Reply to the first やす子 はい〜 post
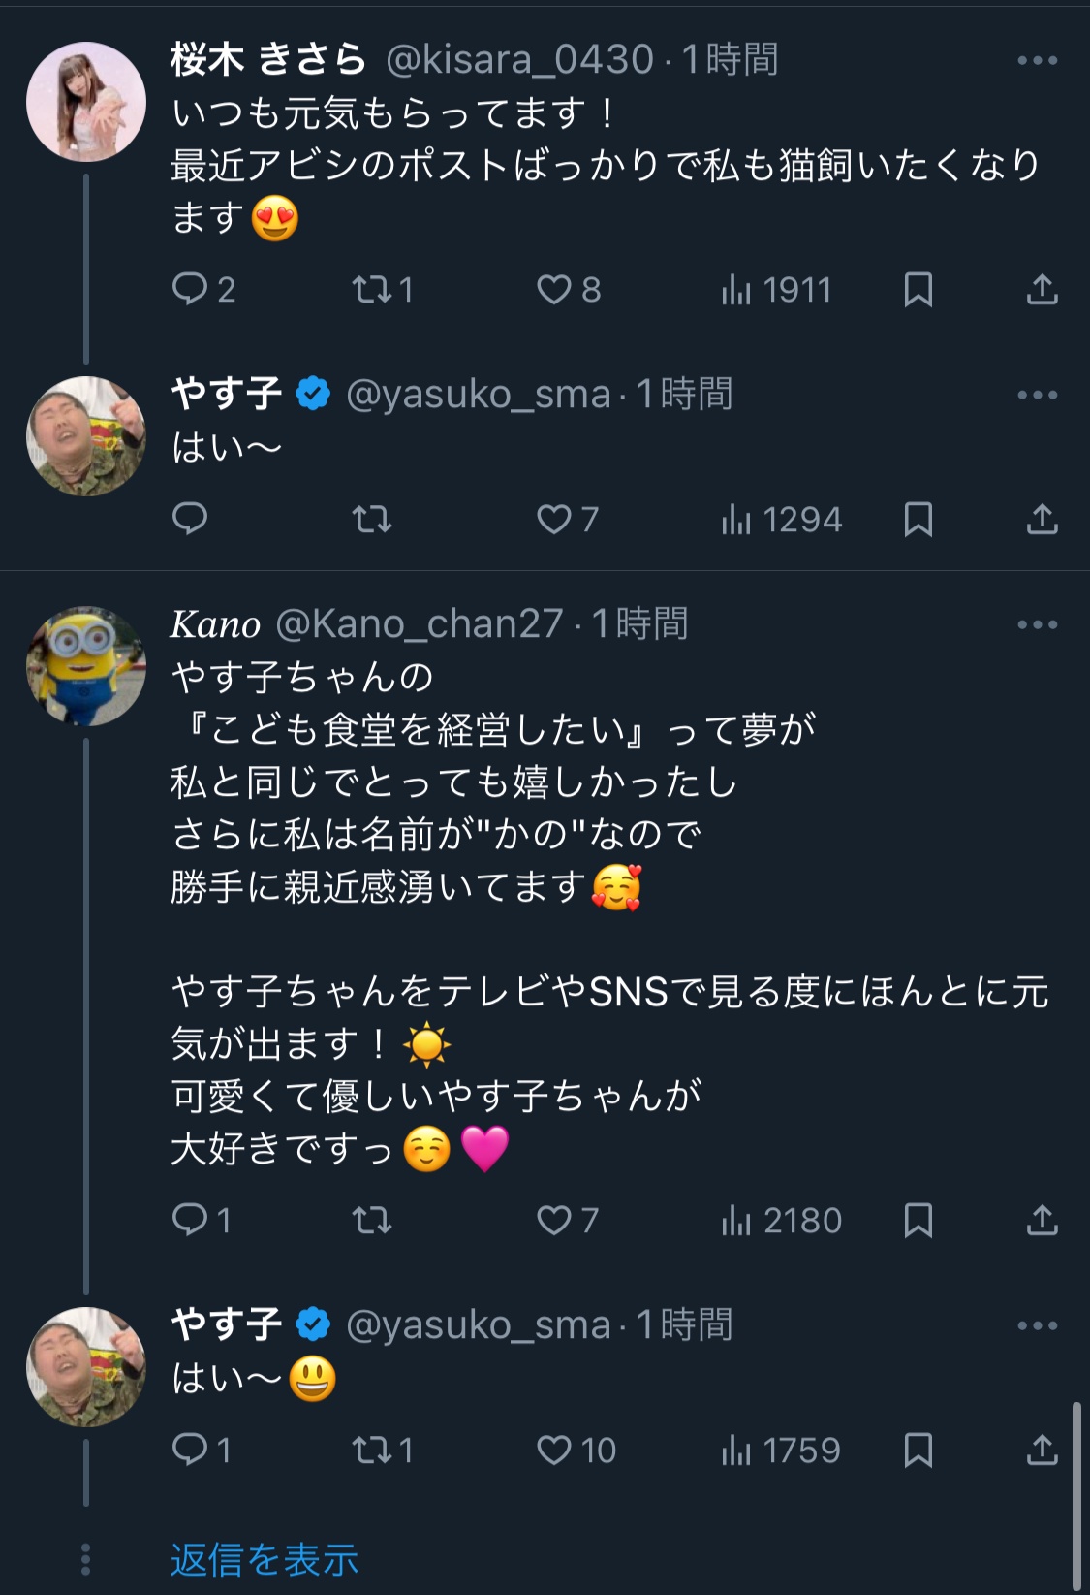Screen dimensions: 1090x1595 pos(190,519)
